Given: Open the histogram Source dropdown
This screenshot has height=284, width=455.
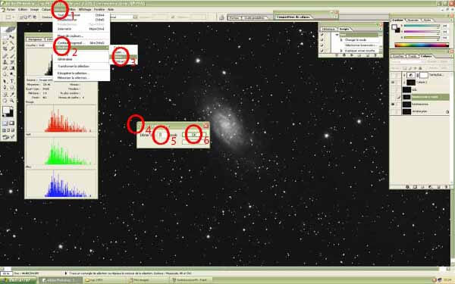Looking at the screenshot, I should (46, 80).
